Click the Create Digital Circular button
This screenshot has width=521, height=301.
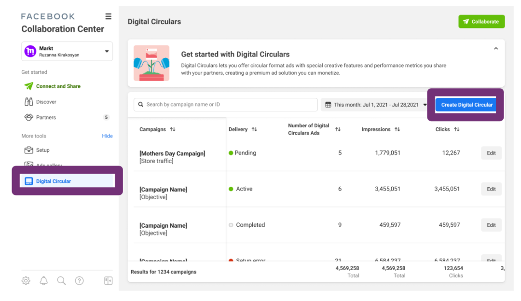pos(466,105)
